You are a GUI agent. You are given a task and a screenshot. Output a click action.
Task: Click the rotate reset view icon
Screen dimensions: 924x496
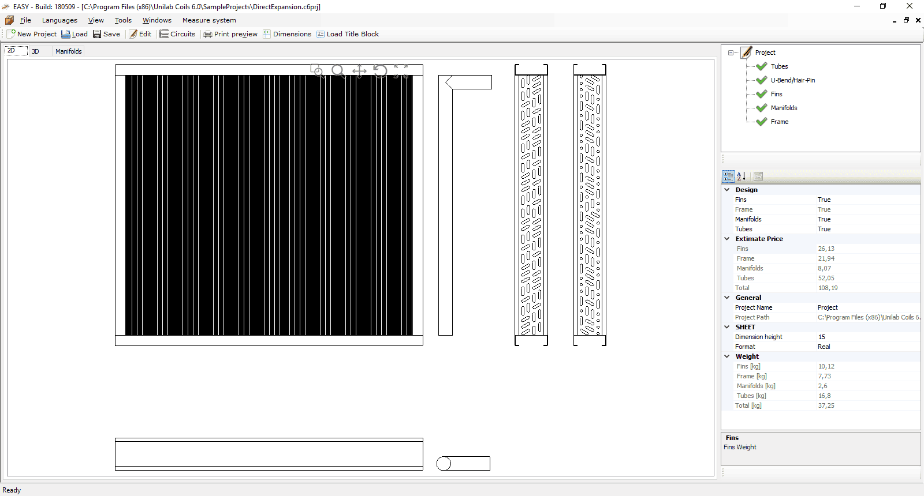(380, 71)
